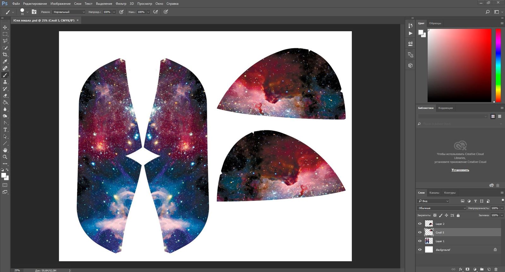Select the Crop tool
This screenshot has width=505, height=272.
5,54
